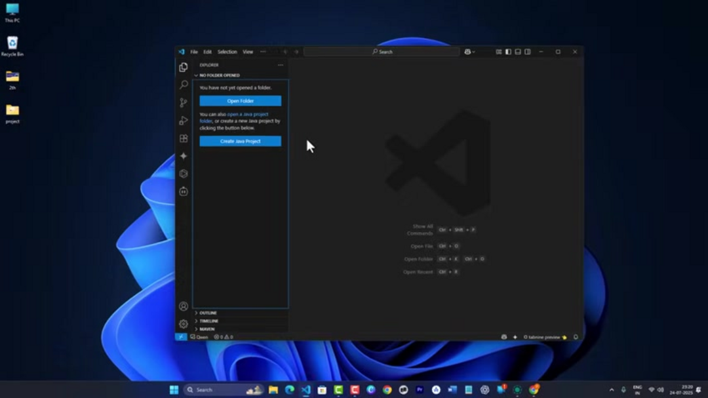Screen dimensions: 708x398
Task: Expand the Outline section
Action: (208, 313)
